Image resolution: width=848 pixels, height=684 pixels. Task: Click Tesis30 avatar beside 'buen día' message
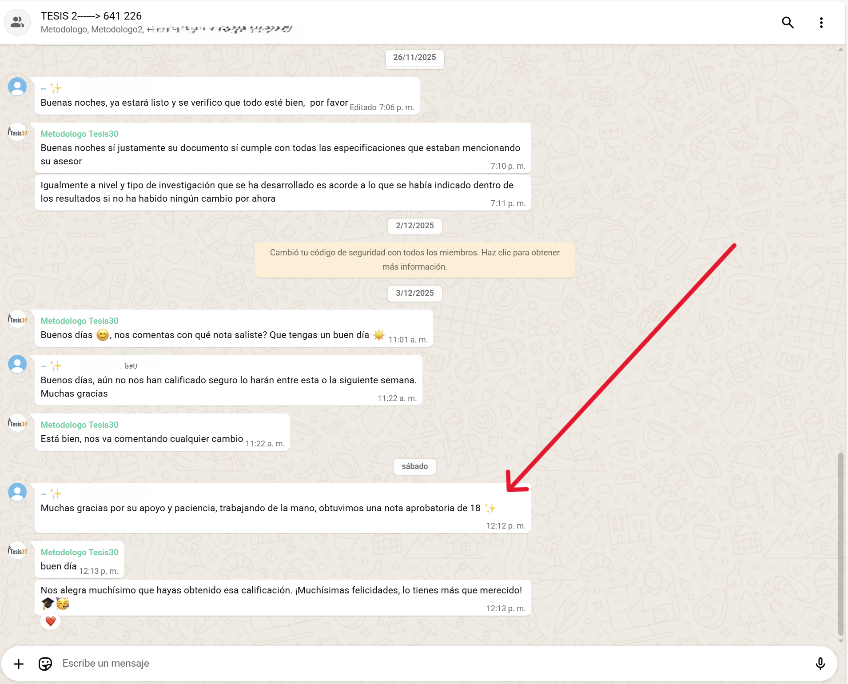pos(17,551)
